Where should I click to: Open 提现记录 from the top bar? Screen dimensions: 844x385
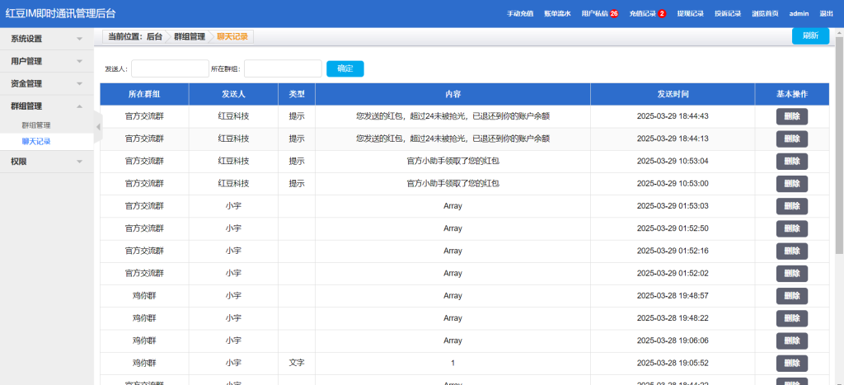coord(690,14)
